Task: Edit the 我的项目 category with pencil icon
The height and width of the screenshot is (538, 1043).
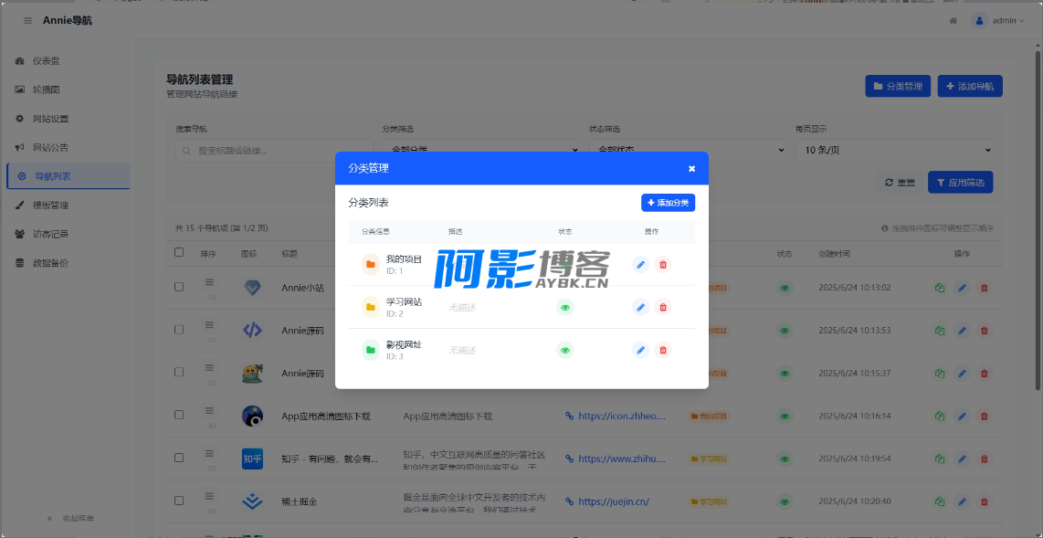Action: (x=640, y=264)
